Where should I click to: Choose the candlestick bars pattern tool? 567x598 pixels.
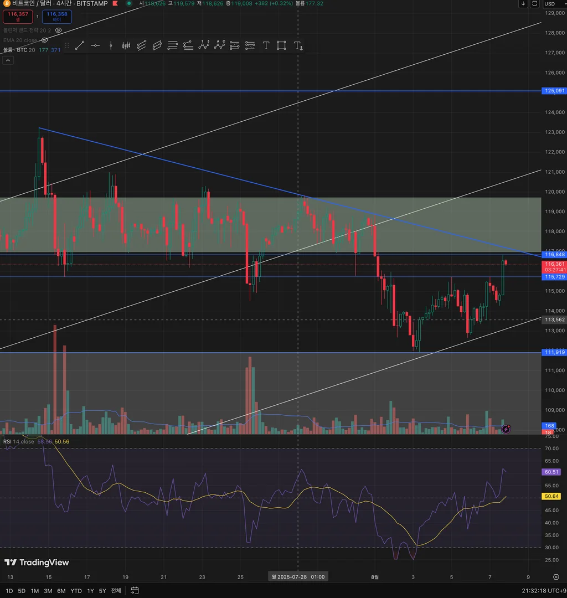pos(126,46)
